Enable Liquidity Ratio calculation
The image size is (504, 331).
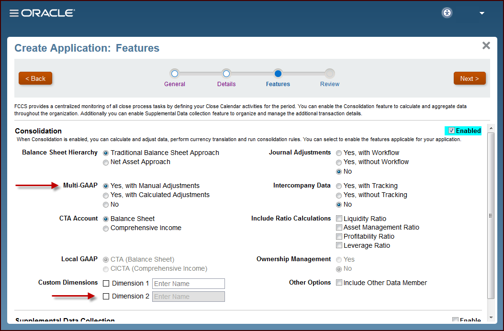339,219
